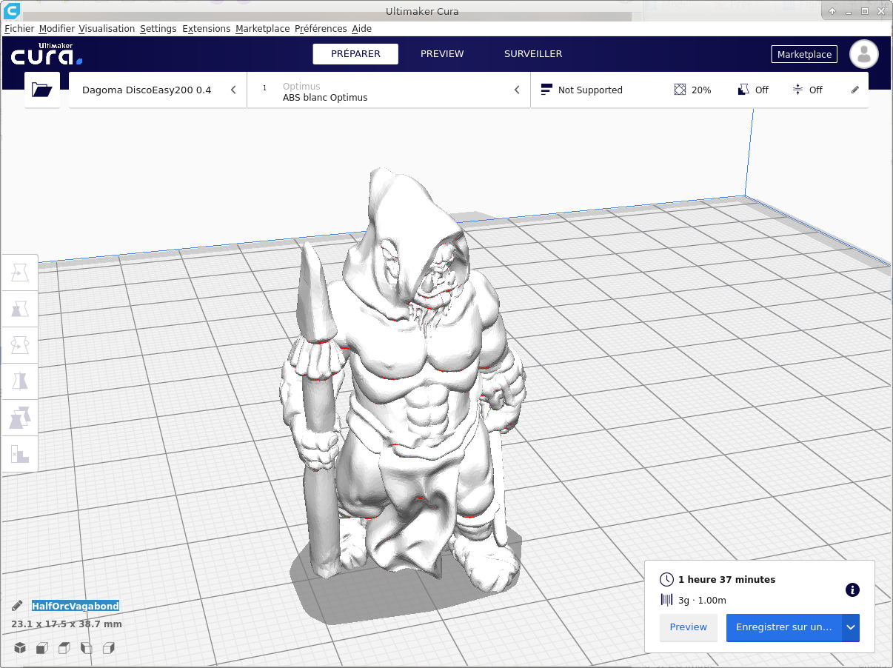
Task: Select the Rotate tool
Action: tap(20, 345)
